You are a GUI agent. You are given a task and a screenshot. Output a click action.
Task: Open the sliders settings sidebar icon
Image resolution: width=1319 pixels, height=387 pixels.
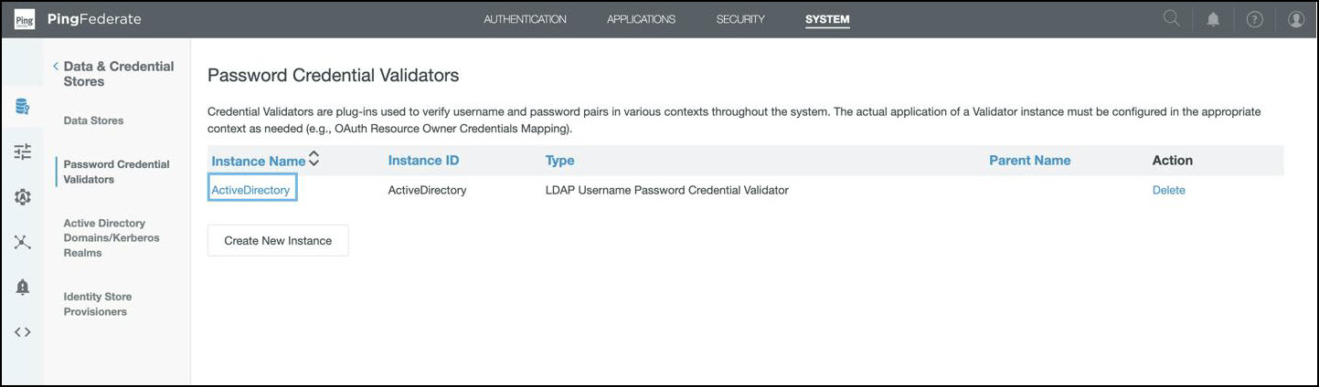tap(22, 152)
